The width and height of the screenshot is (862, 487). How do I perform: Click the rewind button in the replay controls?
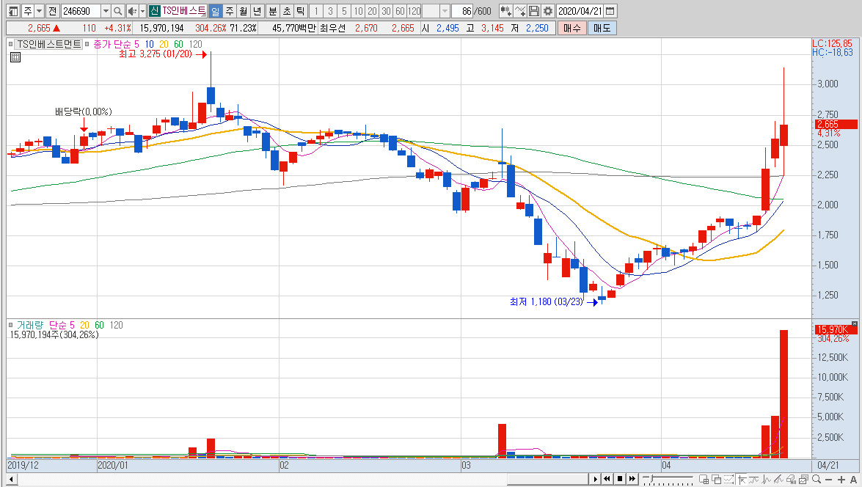(607, 479)
